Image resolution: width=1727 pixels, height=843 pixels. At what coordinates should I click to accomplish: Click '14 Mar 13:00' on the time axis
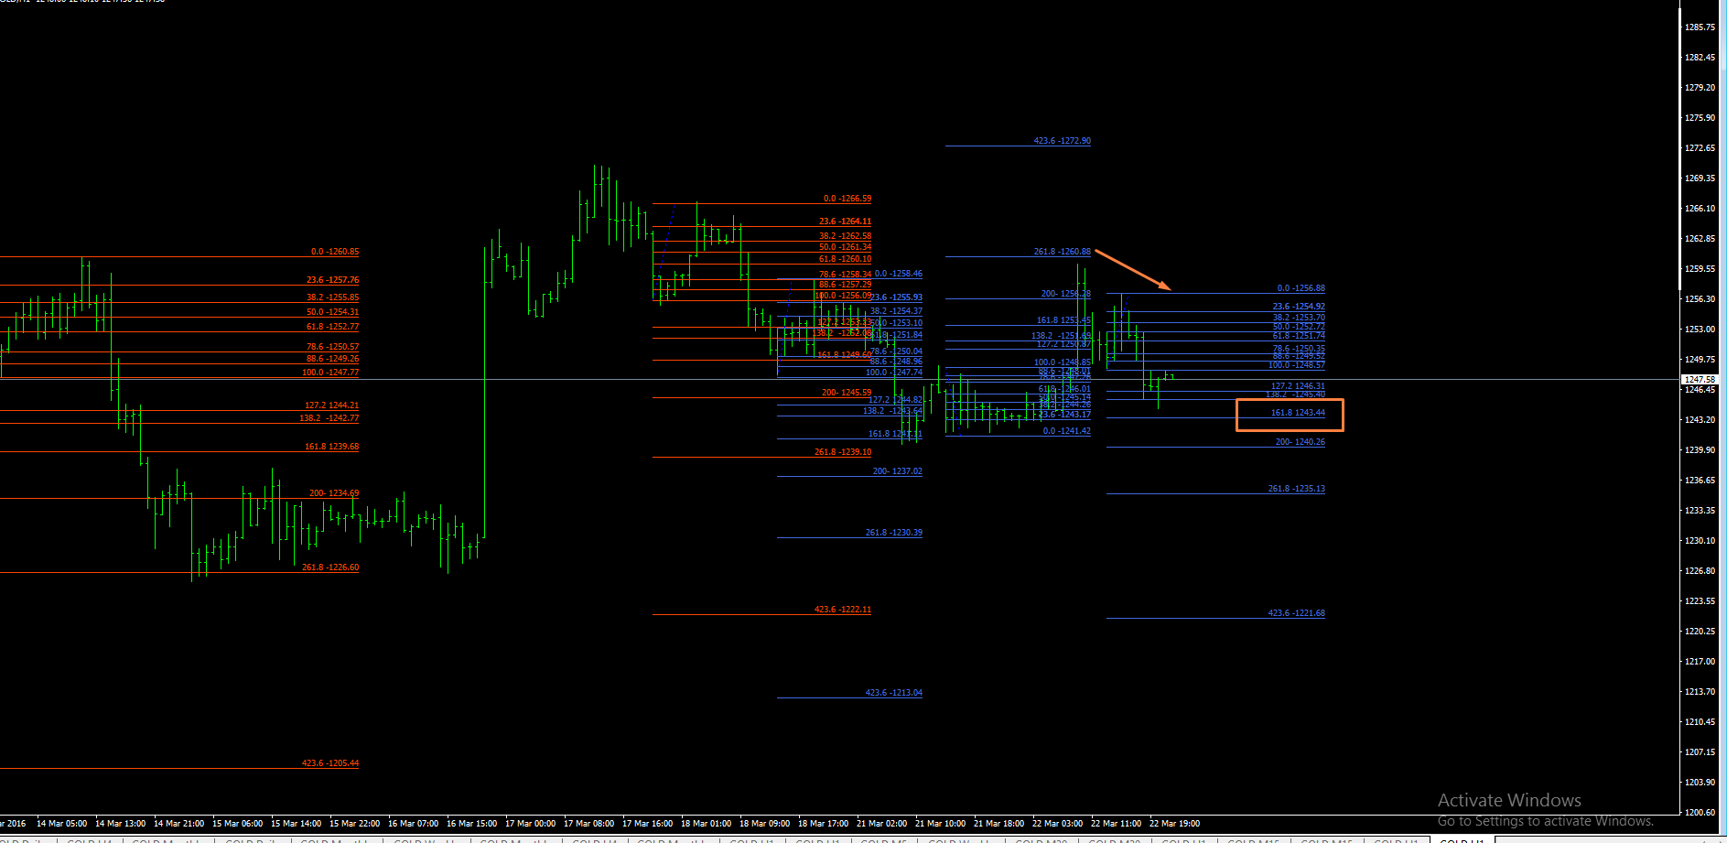click(121, 824)
